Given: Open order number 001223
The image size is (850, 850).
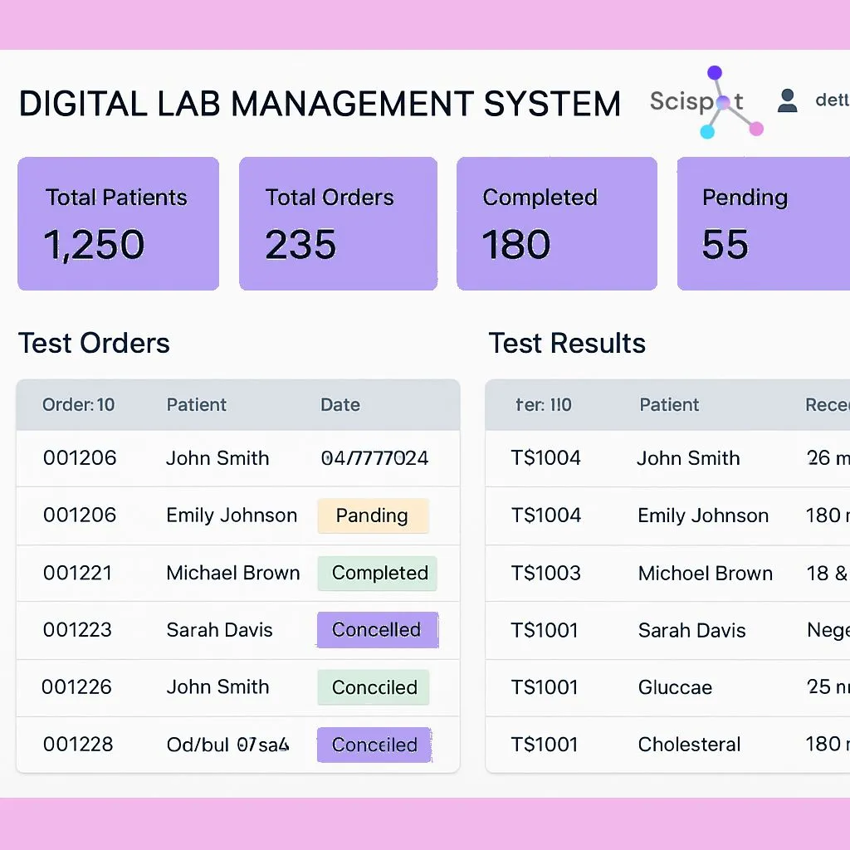Looking at the screenshot, I should [77, 630].
